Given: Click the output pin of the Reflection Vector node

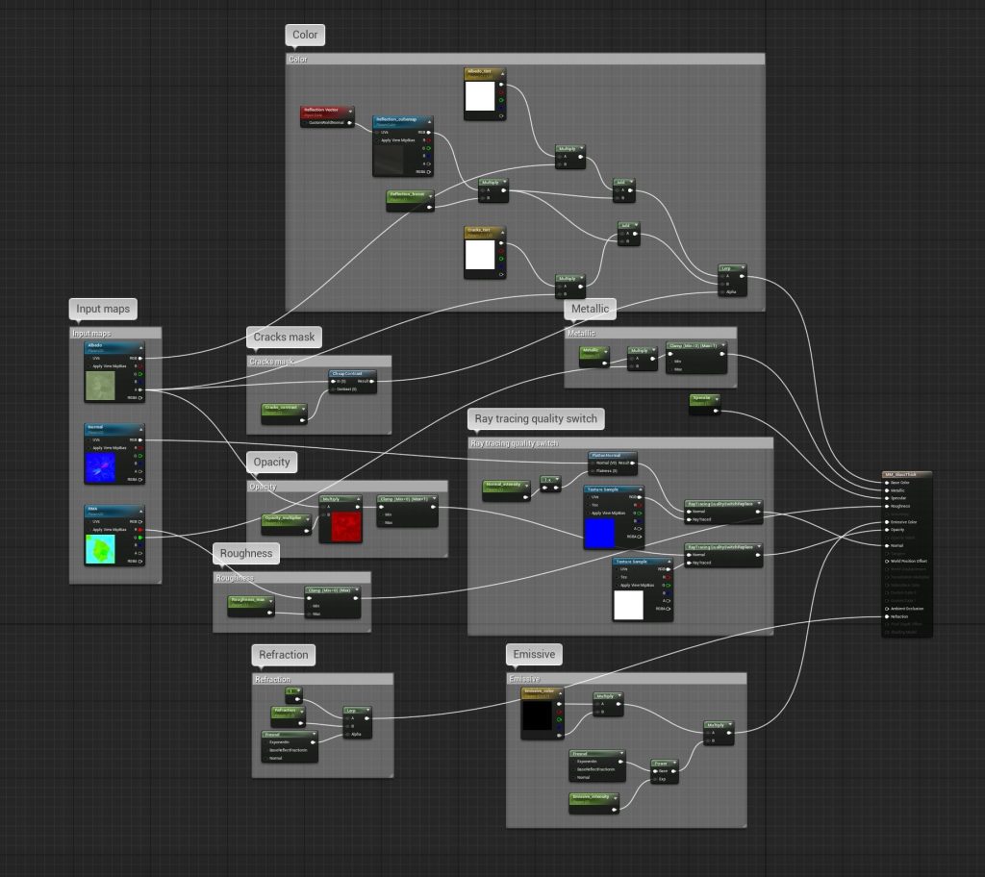Looking at the screenshot, I should pyautogui.click(x=350, y=122).
